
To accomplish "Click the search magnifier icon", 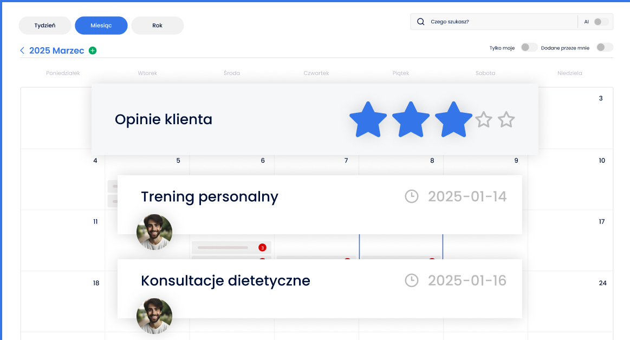I will (x=421, y=22).
